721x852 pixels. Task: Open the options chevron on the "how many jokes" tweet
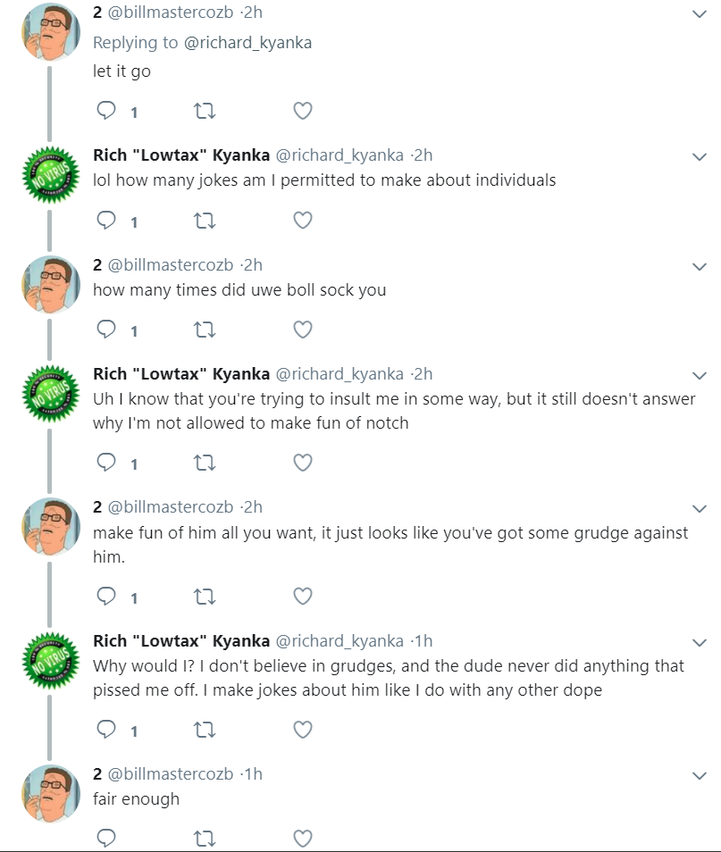pyautogui.click(x=700, y=157)
